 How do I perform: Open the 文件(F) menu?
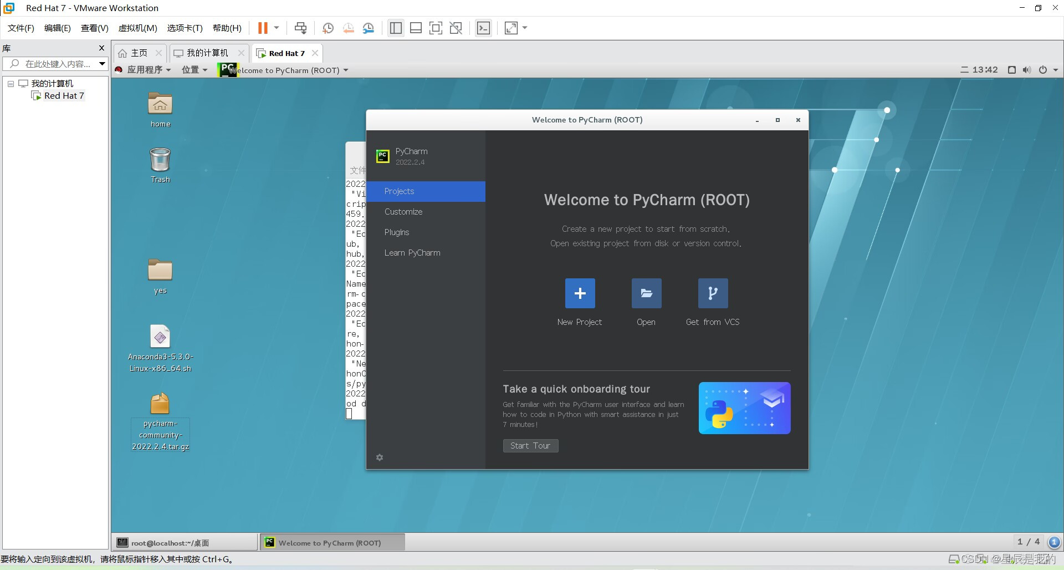21,28
